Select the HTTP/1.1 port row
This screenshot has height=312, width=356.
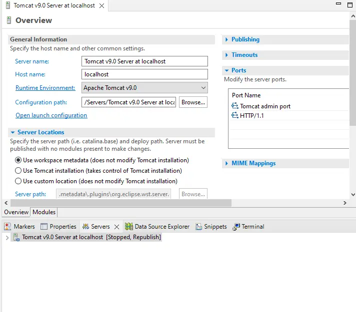click(289, 116)
